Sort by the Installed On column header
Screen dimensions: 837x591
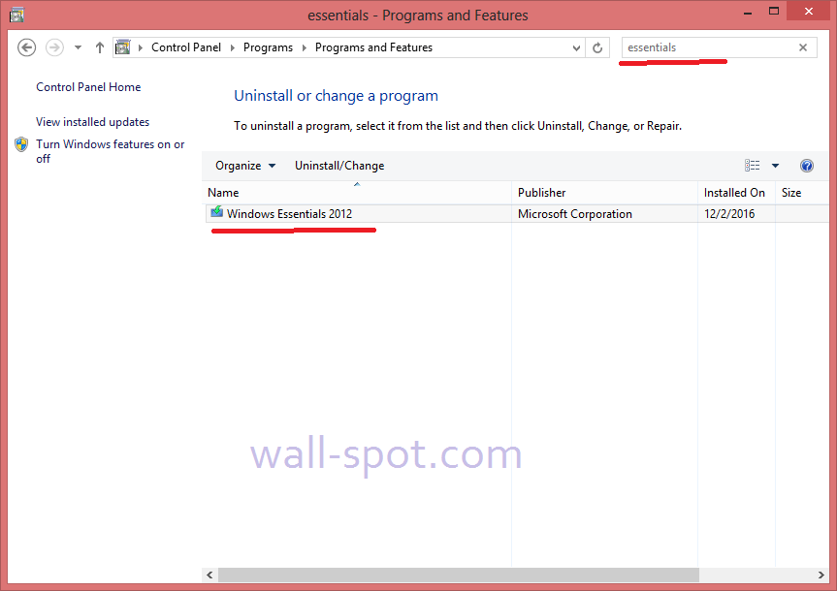click(736, 193)
